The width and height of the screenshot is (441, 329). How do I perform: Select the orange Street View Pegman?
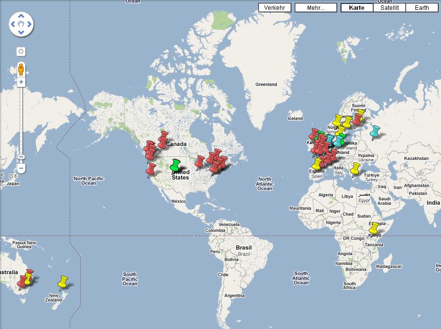(x=21, y=69)
